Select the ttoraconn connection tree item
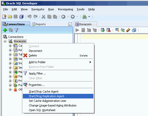Viewport: 148px width, 116px height. point(20,41)
